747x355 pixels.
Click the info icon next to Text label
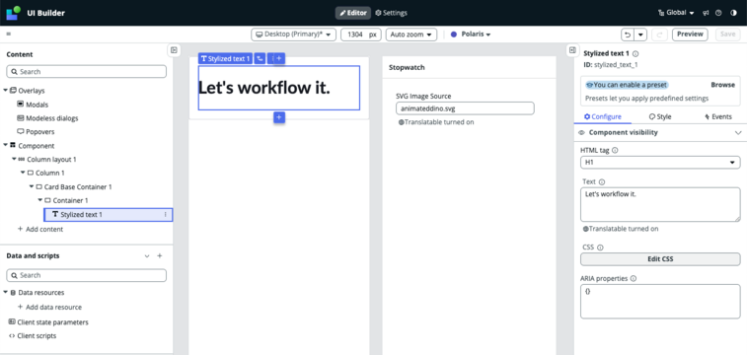click(x=602, y=181)
